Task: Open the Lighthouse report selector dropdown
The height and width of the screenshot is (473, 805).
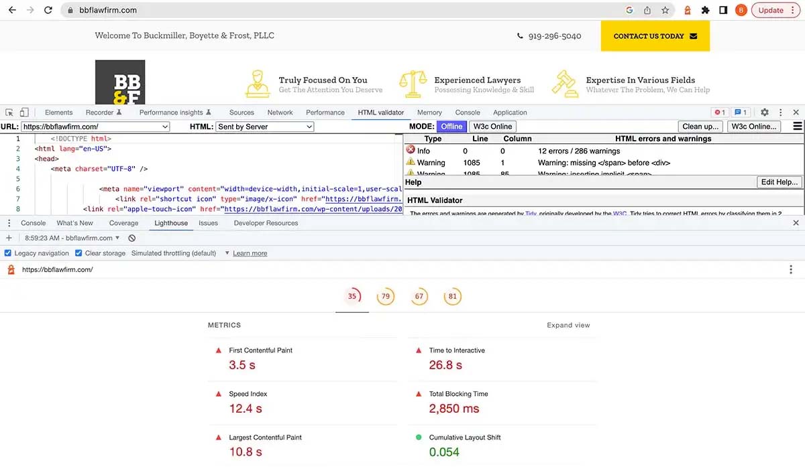Action: [72, 238]
